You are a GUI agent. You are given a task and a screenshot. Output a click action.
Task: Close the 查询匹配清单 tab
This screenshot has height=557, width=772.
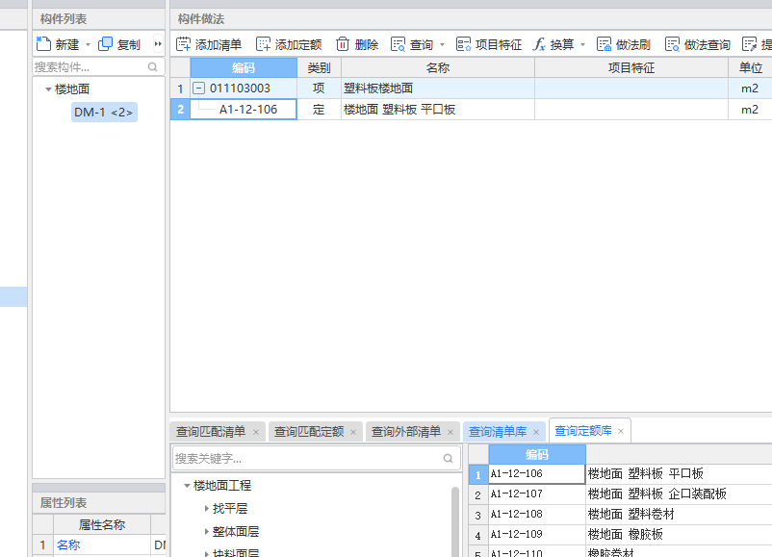point(256,432)
